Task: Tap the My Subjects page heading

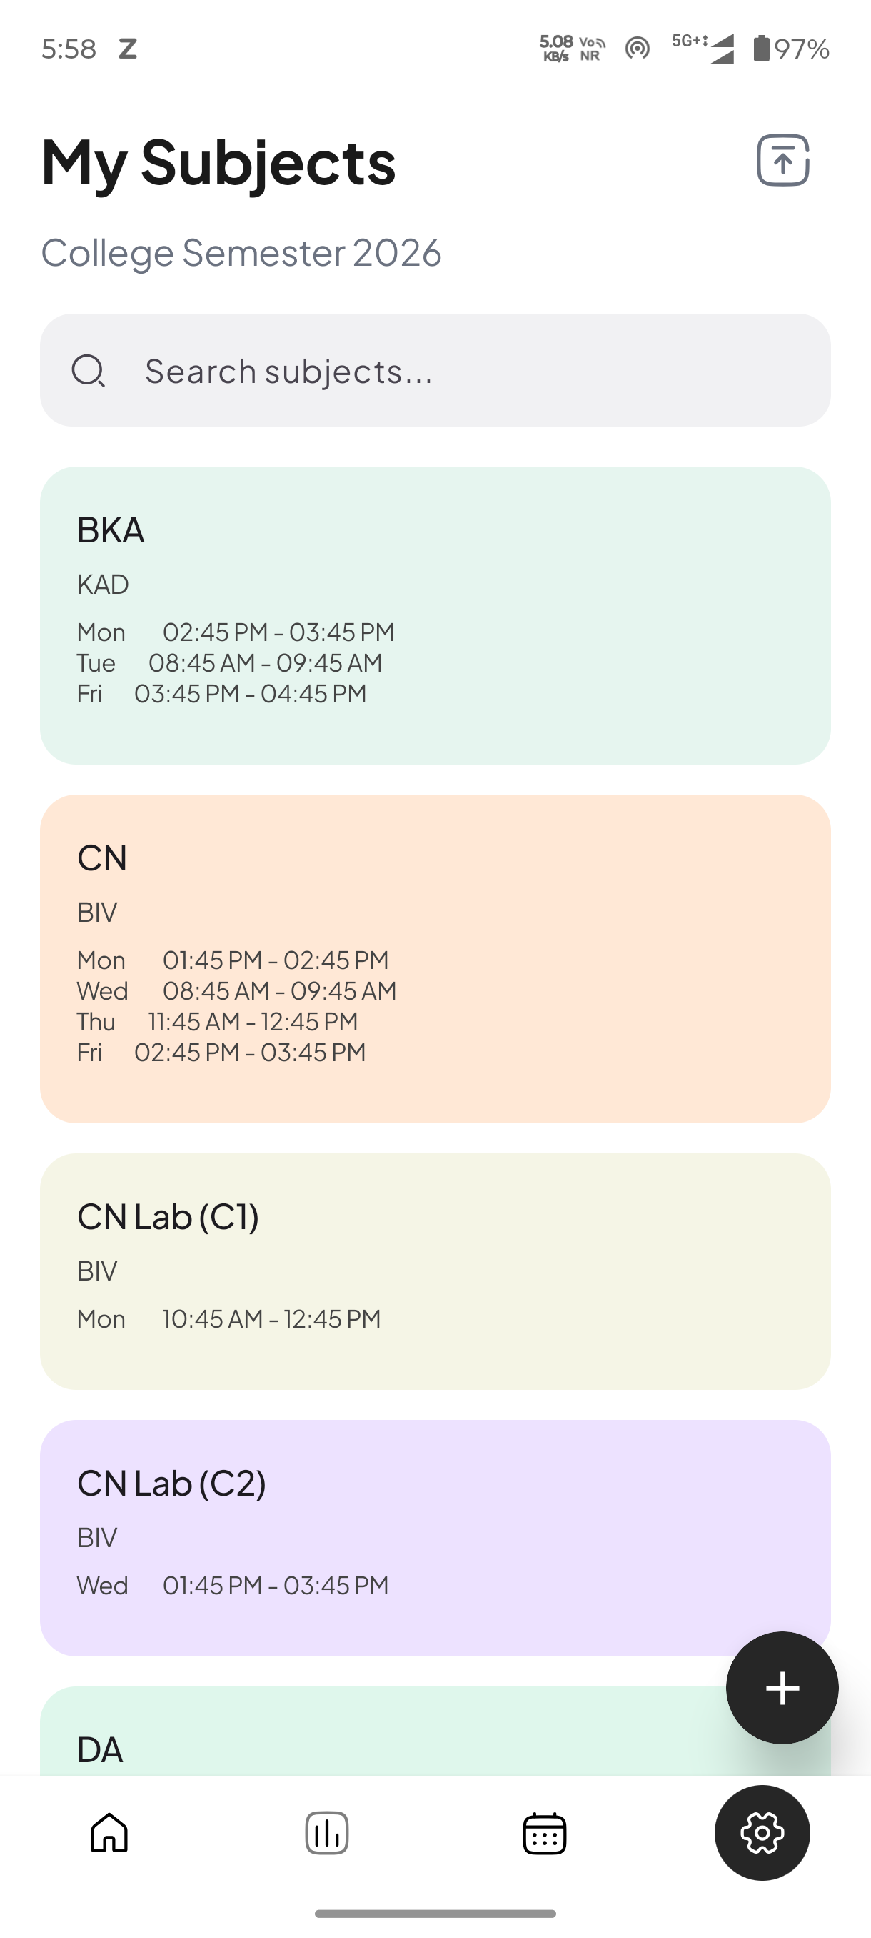Action: pyautogui.click(x=218, y=161)
